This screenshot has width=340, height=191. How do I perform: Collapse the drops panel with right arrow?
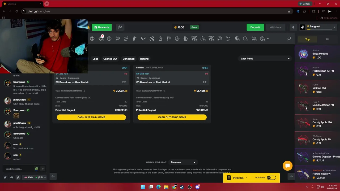[x=291, y=176]
